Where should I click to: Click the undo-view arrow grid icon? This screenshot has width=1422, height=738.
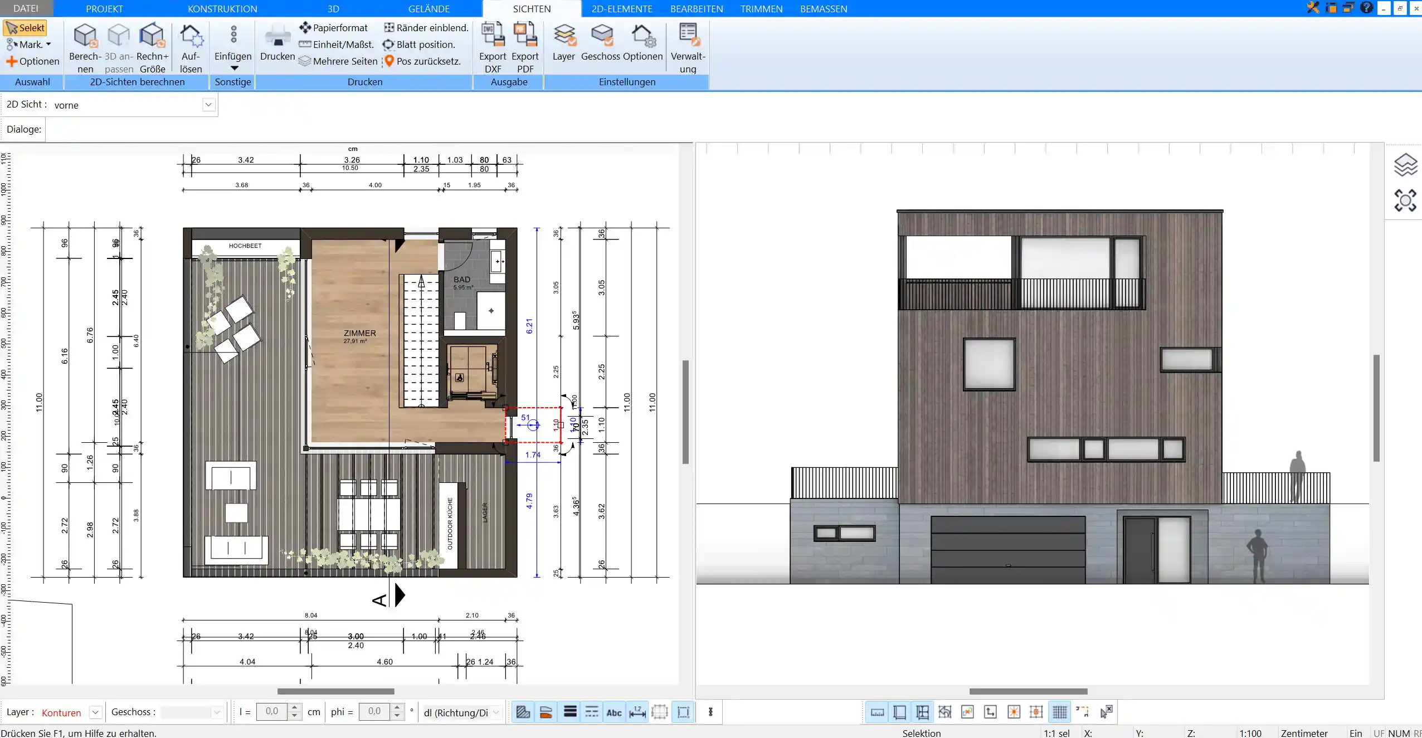pyautogui.click(x=945, y=712)
